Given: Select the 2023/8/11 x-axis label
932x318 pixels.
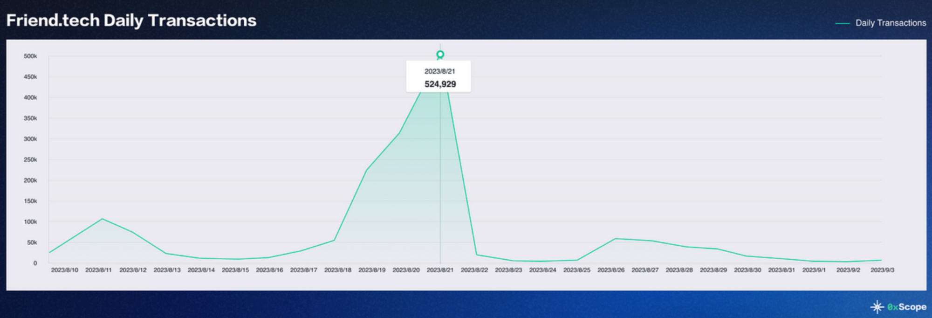Looking at the screenshot, I should [x=99, y=270].
